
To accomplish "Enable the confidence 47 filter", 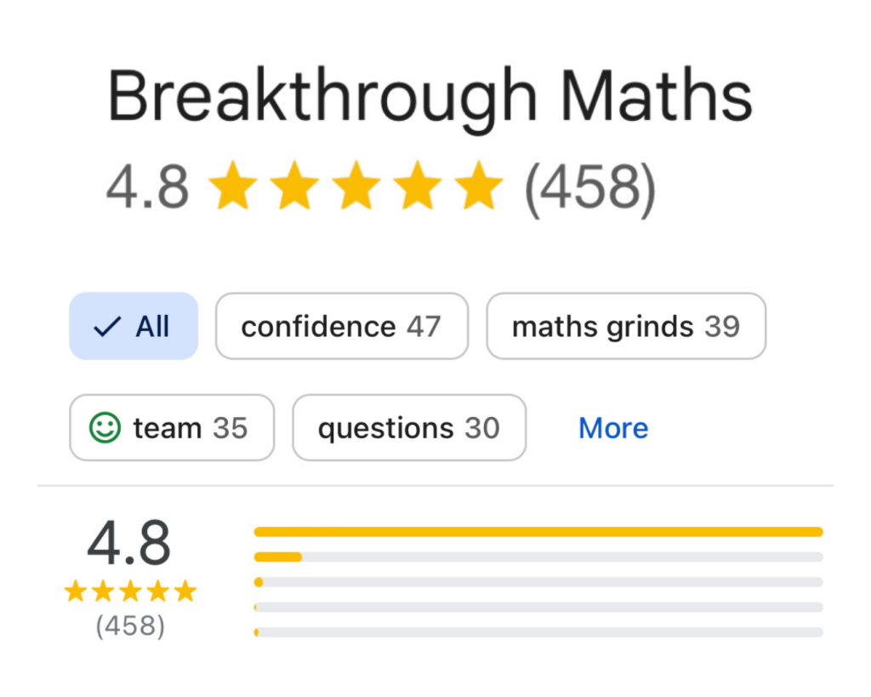I will click(341, 326).
